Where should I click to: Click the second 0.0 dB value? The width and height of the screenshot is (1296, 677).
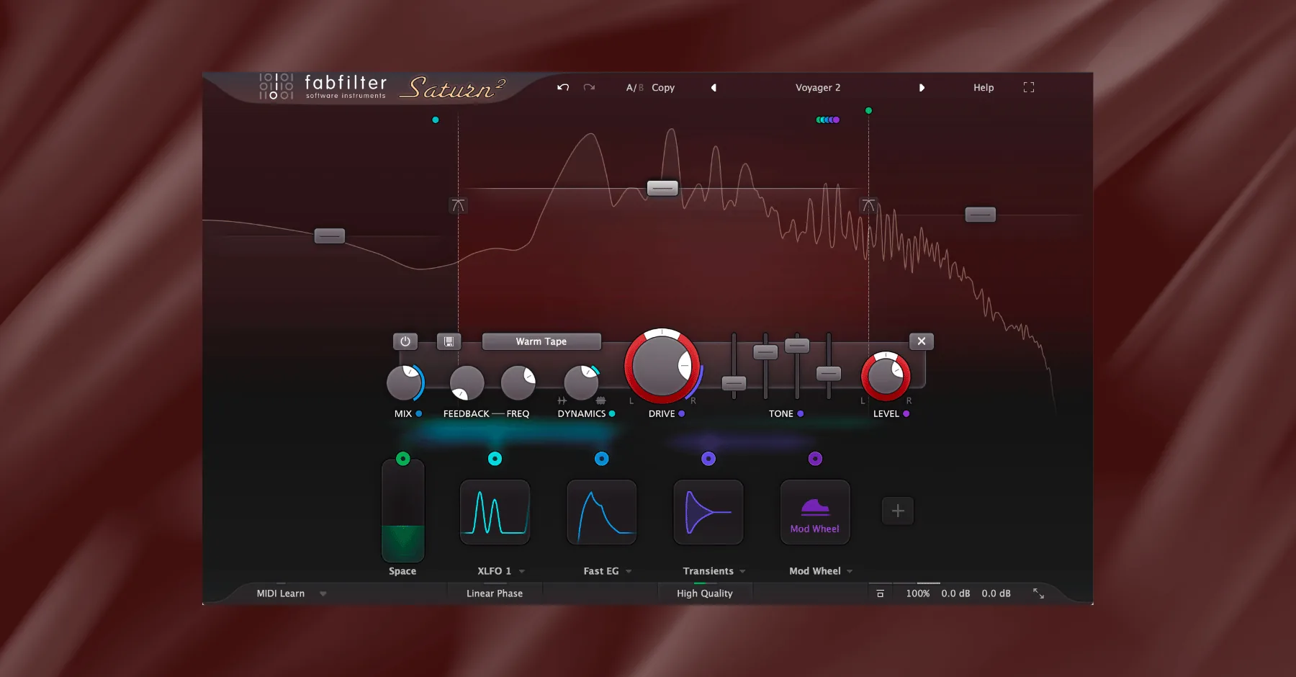996,593
